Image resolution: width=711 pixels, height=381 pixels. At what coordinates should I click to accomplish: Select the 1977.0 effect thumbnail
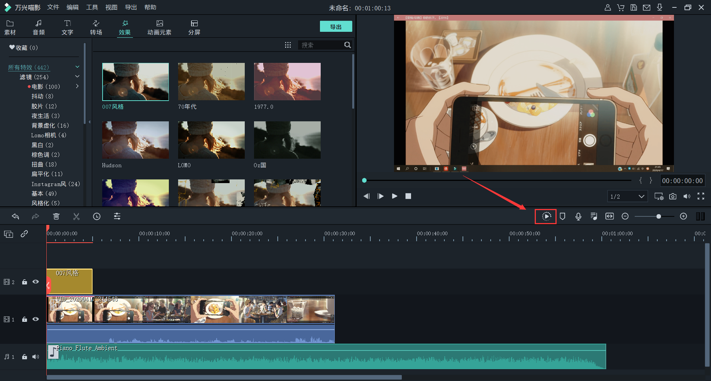[287, 81]
